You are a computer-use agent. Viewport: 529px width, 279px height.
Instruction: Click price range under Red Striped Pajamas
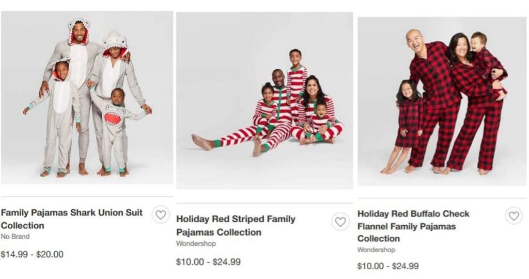(208, 262)
